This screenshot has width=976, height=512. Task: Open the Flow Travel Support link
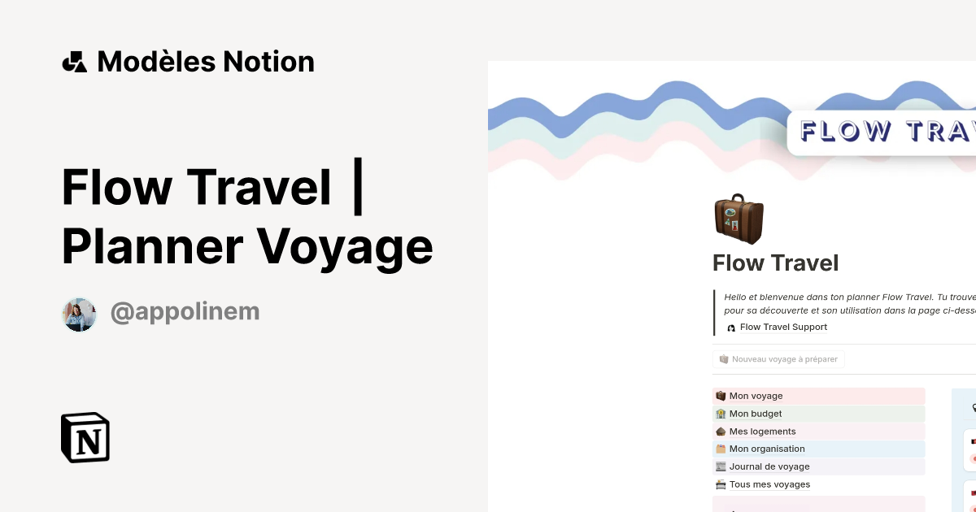783,327
